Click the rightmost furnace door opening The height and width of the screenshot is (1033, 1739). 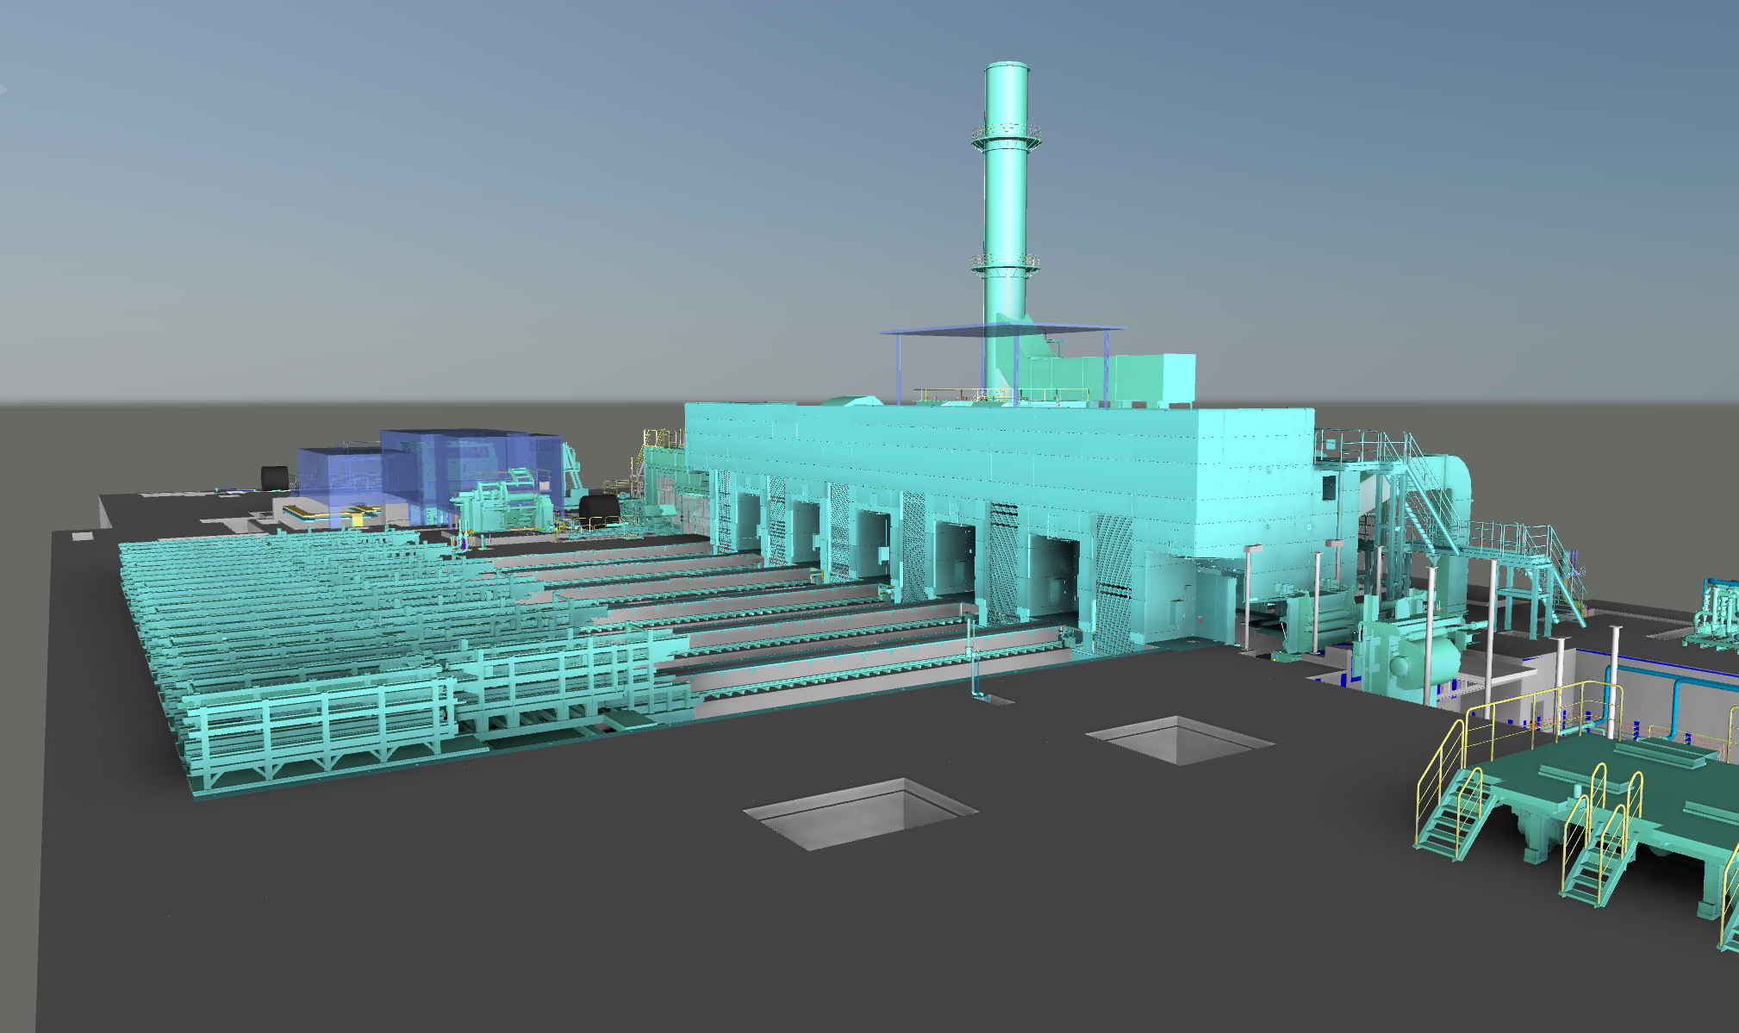(1056, 576)
